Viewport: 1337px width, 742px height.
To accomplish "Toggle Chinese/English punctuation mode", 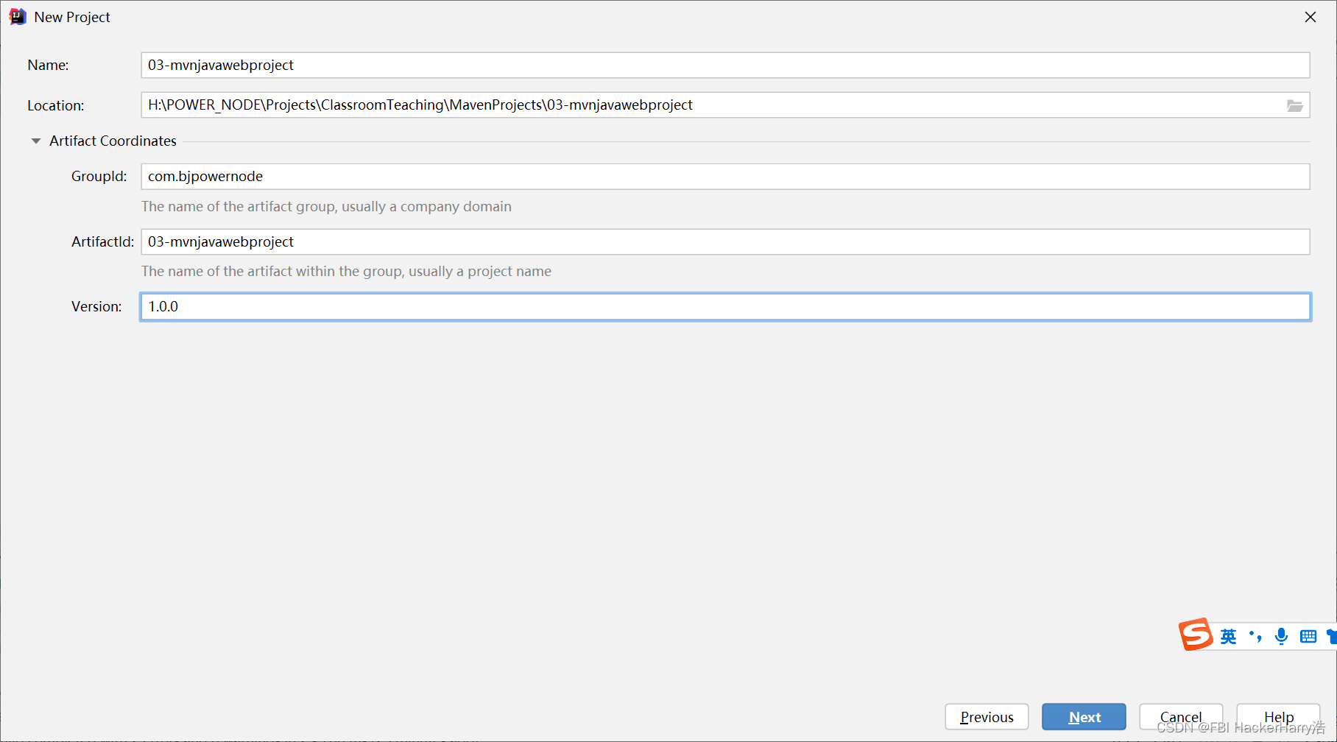I will 1255,637.
